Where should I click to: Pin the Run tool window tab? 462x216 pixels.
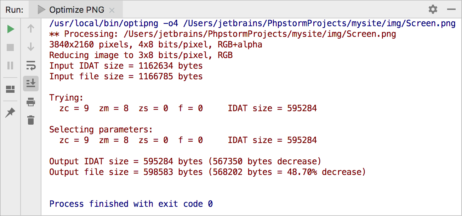[x=10, y=113]
